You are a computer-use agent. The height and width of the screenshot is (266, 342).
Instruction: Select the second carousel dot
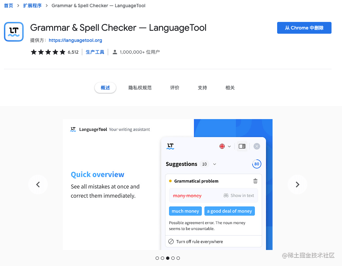(x=162, y=258)
